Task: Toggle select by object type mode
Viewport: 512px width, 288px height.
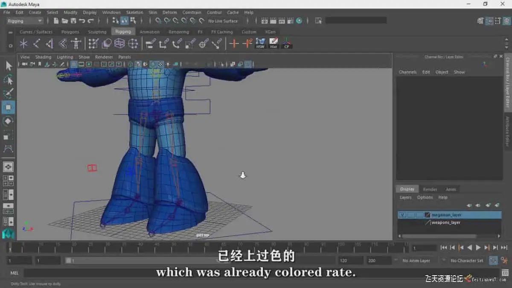Action: (124, 20)
